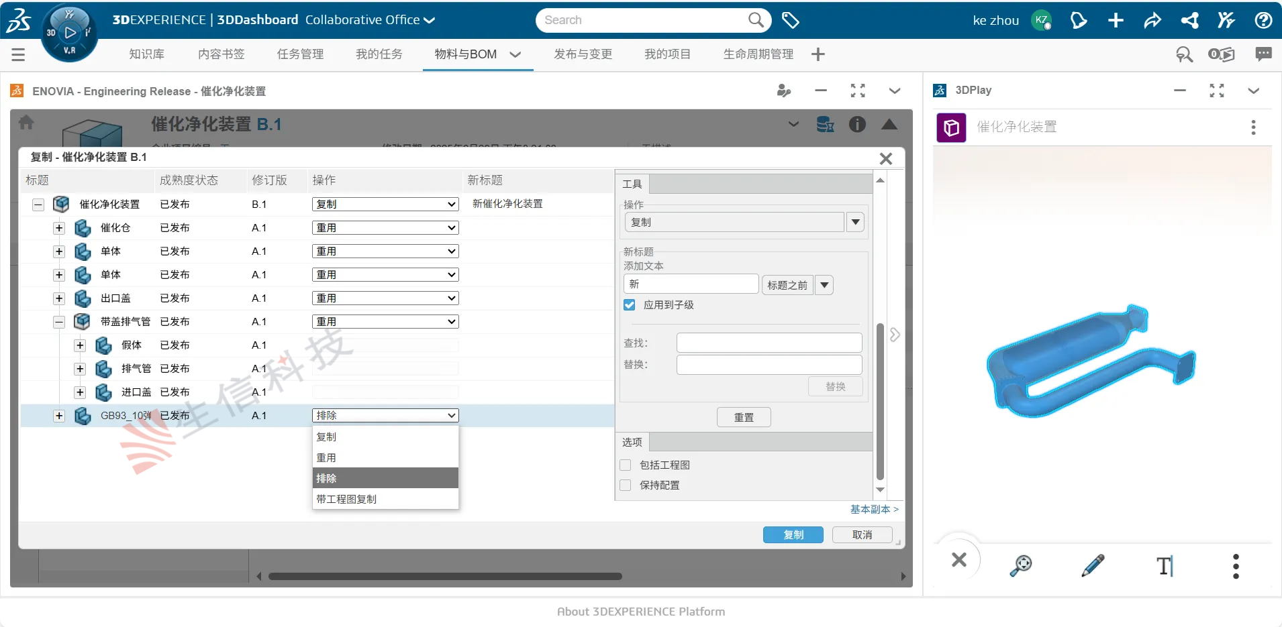Open the Collaborative Office dashboard dropdown

click(370, 20)
